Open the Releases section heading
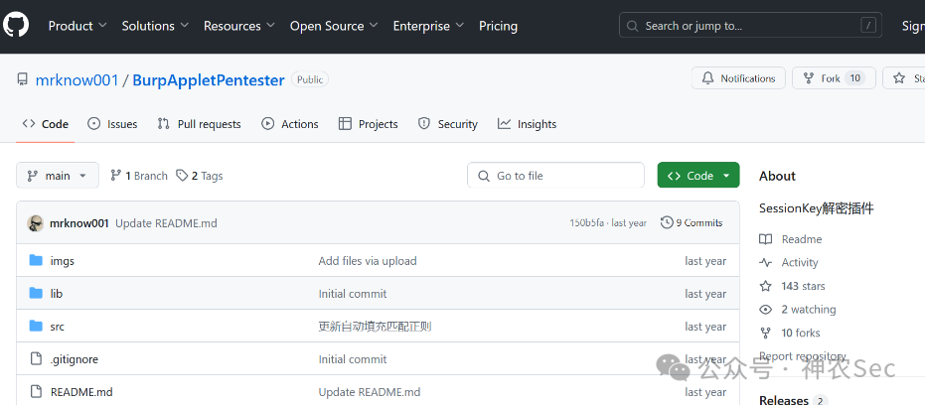 tap(784, 400)
